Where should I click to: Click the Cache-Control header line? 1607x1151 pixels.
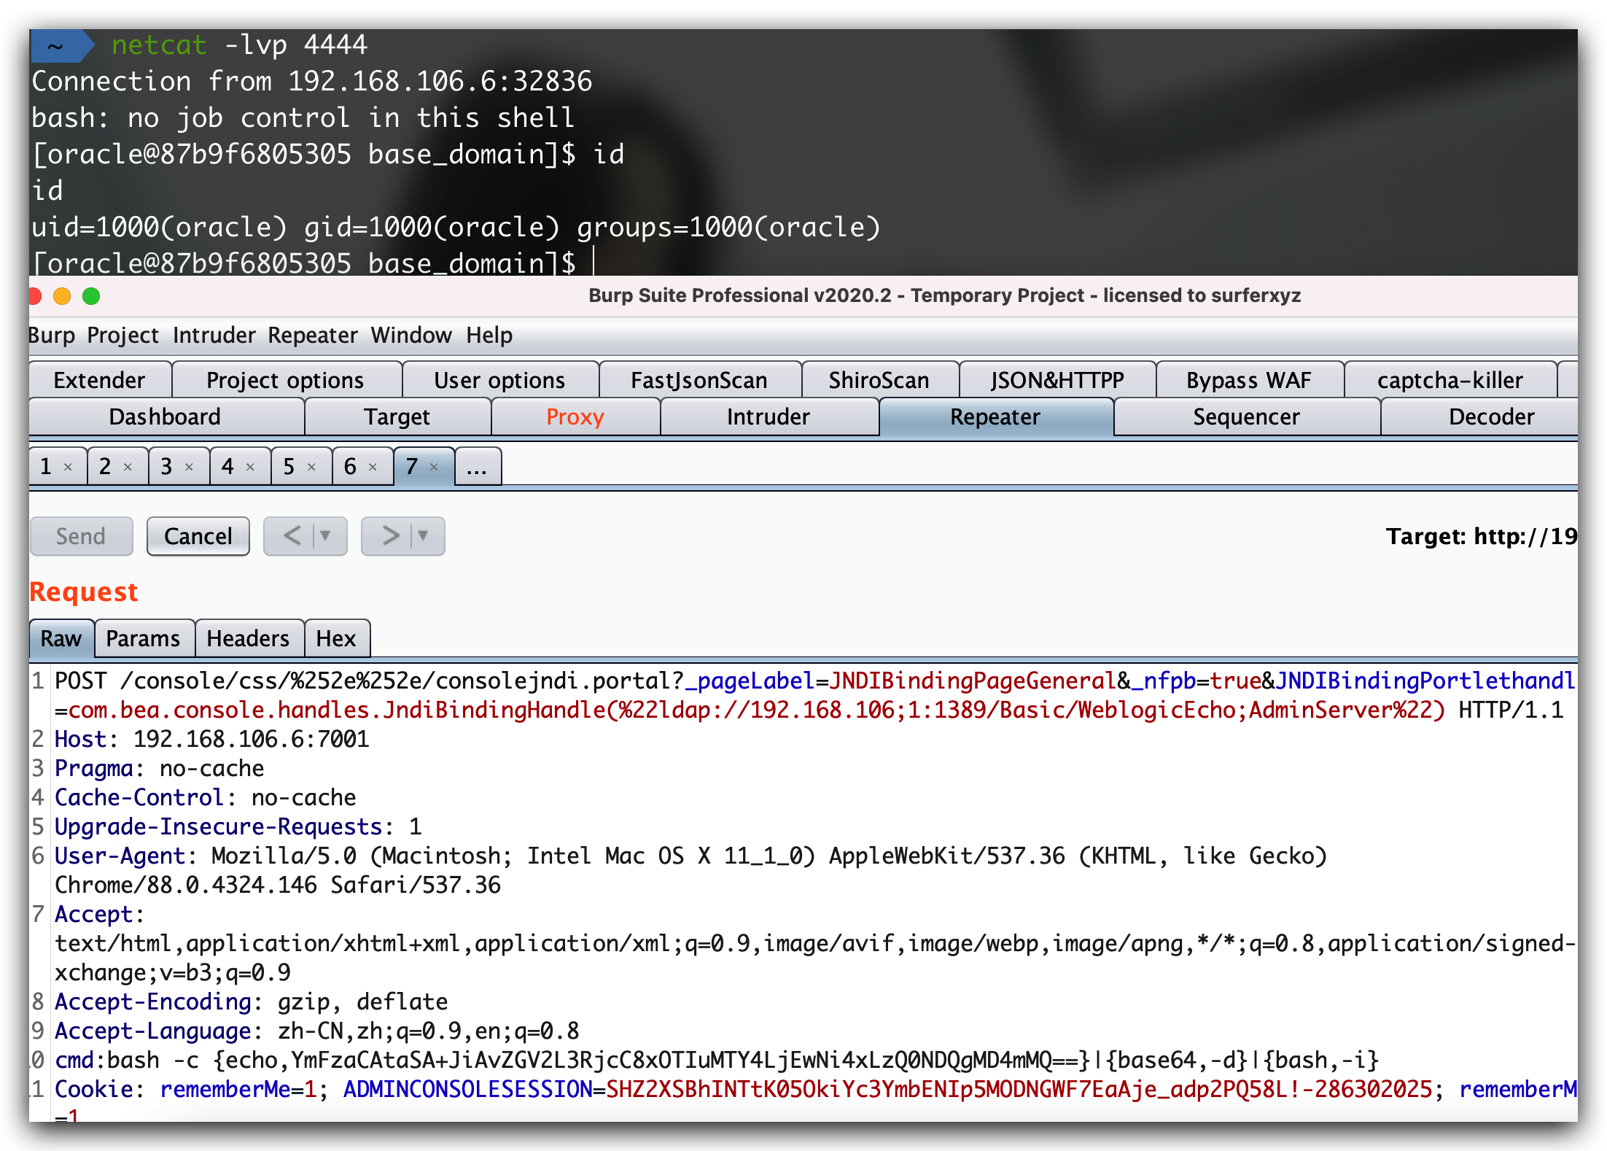[206, 797]
